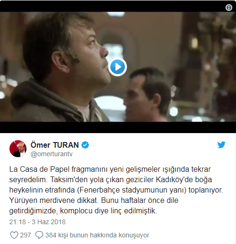Click the 'Yürüyen merdivene dikkat' sentence
The height and width of the screenshot is (244, 236).
point(53,201)
